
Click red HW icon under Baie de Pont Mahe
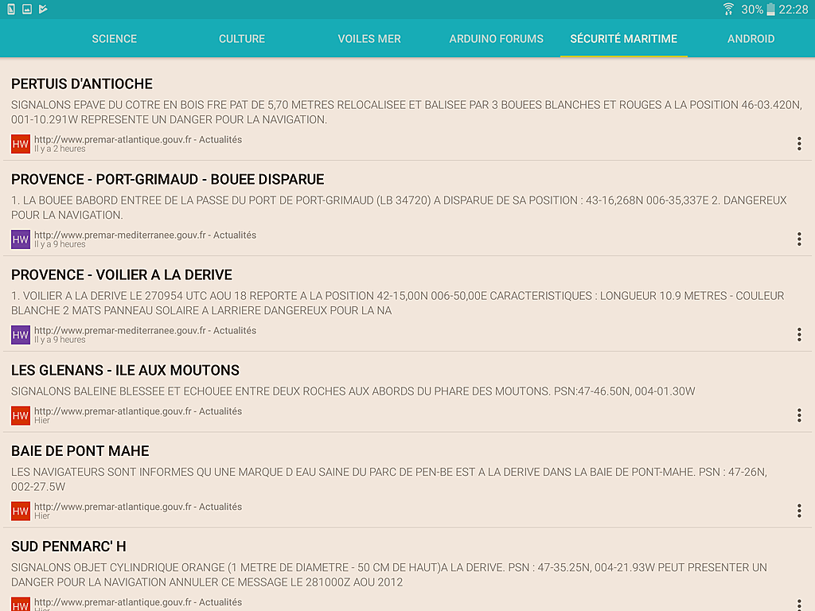tap(21, 512)
